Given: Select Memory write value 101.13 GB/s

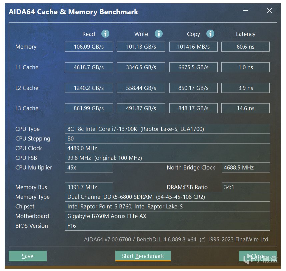Looking at the screenshot, I should 141,47.
